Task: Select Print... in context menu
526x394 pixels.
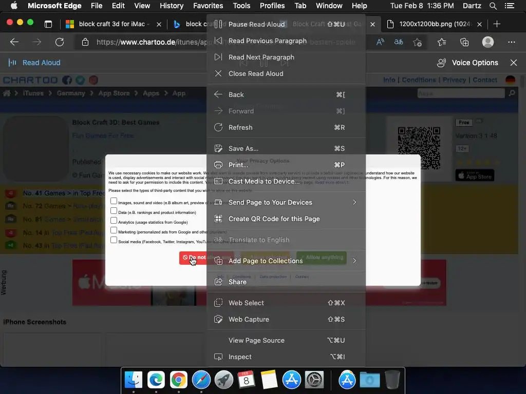Action: 286,165
